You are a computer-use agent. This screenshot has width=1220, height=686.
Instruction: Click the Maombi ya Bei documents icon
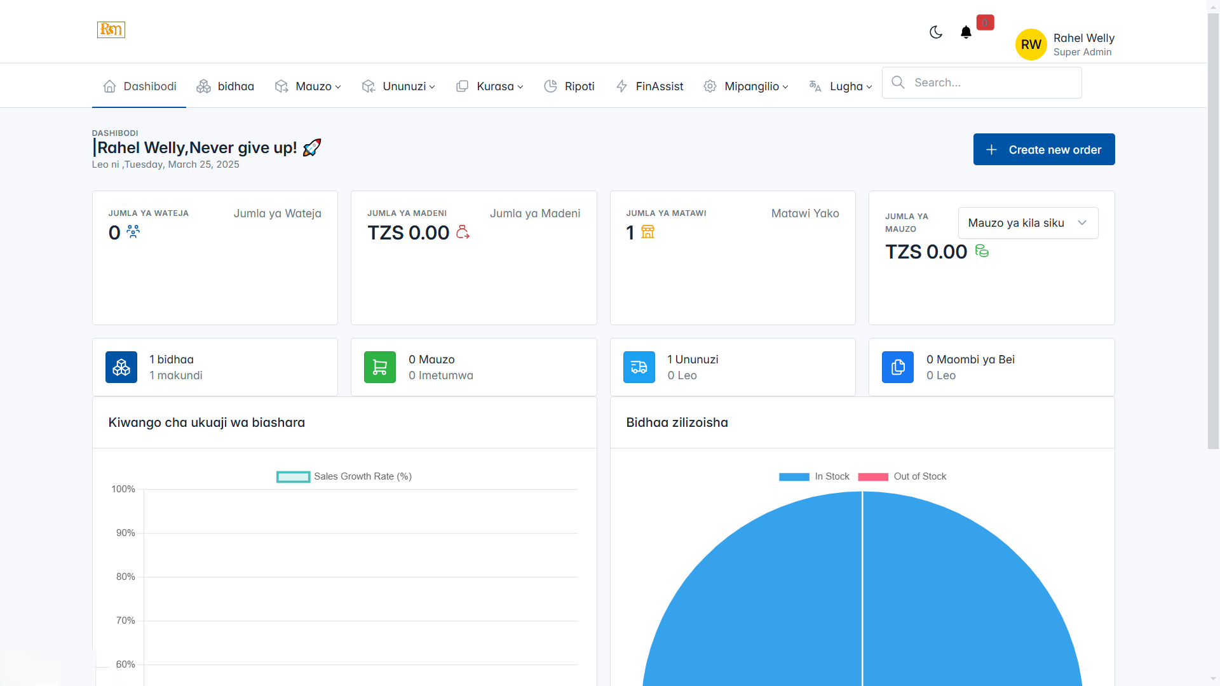[897, 367]
